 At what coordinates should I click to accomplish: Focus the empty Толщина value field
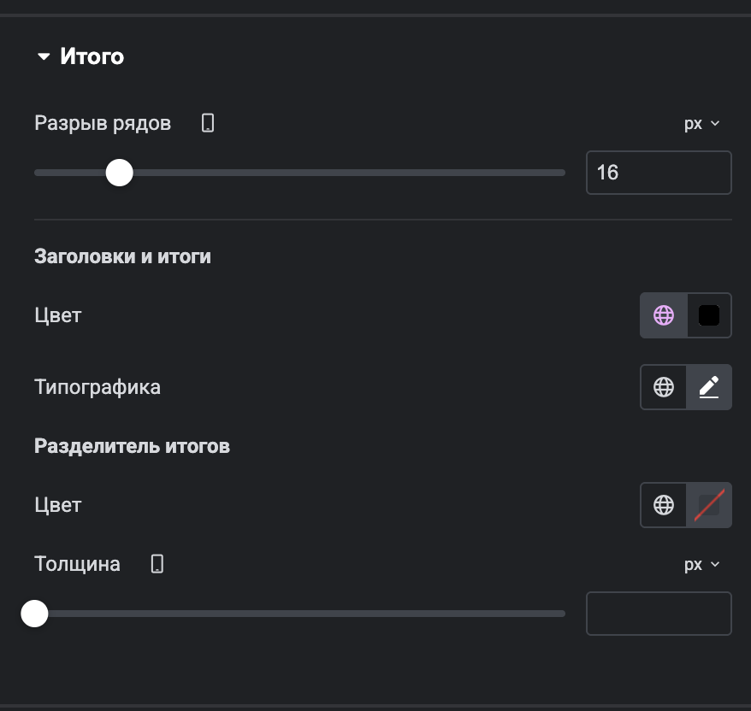659,614
